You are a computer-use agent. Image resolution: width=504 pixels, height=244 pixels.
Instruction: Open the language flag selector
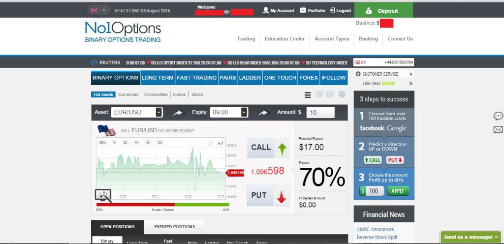tap(98, 10)
